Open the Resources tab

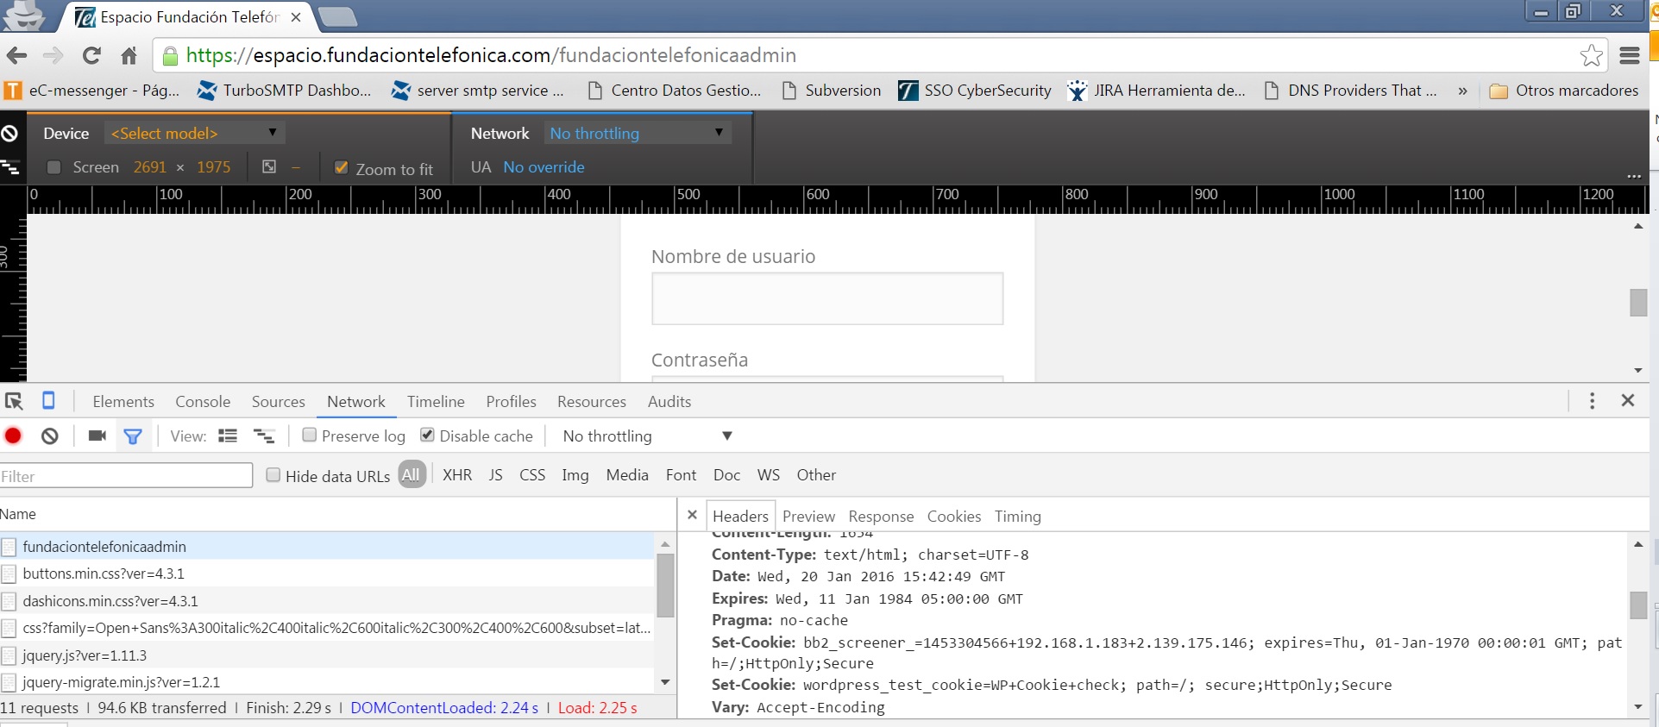(x=592, y=401)
